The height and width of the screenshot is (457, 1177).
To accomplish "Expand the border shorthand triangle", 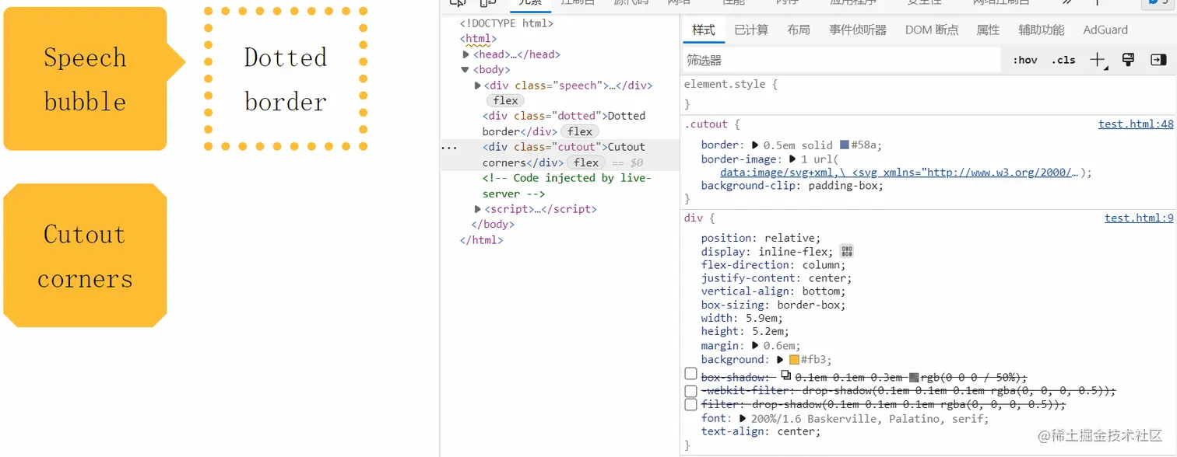I will (x=754, y=145).
